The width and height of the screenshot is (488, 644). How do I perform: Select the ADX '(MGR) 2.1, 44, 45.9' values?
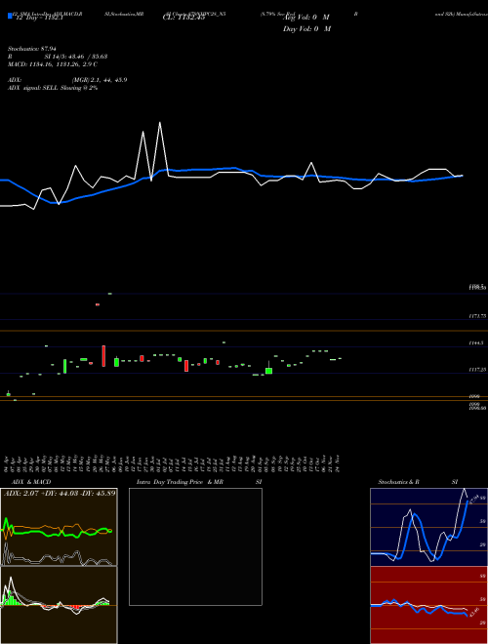pyautogui.click(x=100, y=80)
